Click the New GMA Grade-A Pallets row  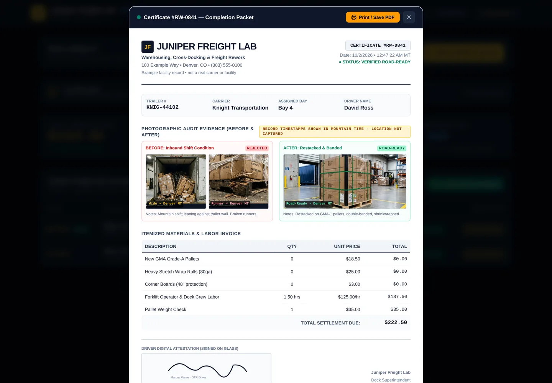coord(276,259)
